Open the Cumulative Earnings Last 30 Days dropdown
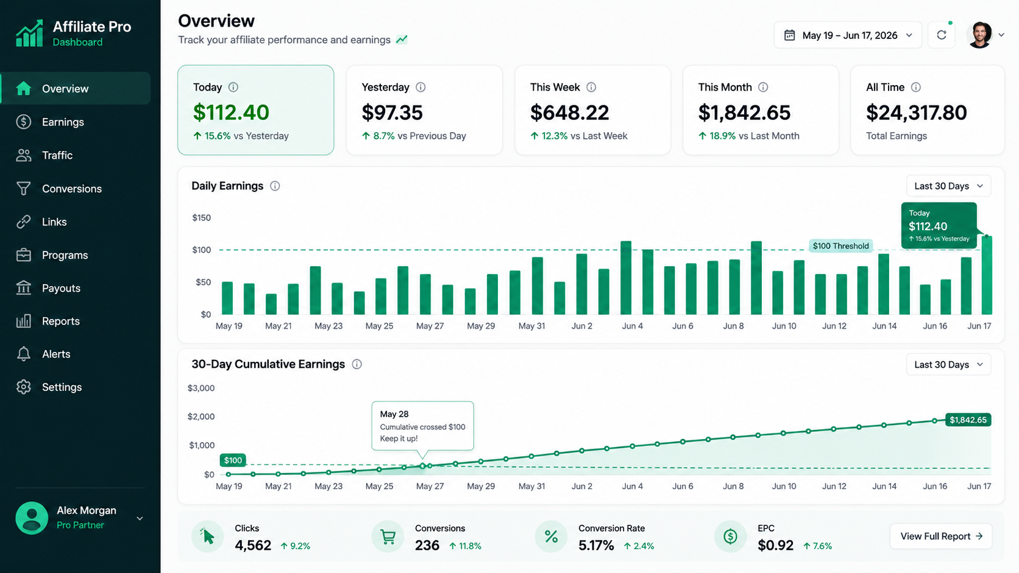Screen dimensions: 1019x573 click(x=948, y=364)
